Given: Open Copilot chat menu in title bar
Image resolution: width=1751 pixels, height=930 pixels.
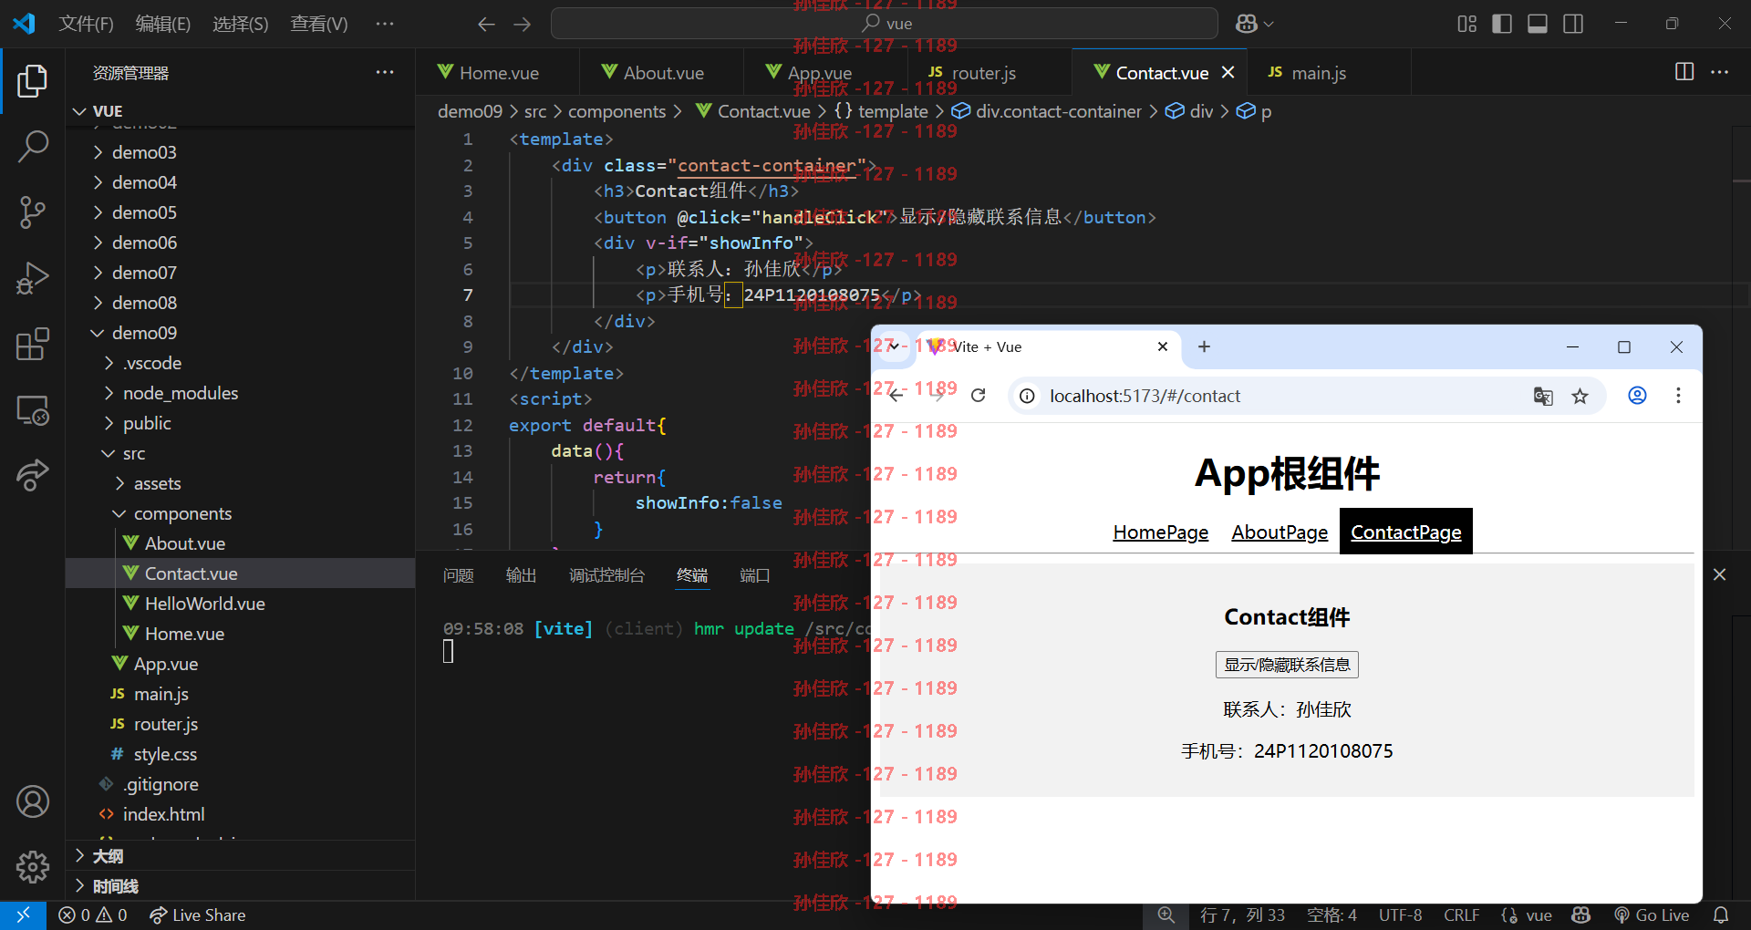Looking at the screenshot, I should [x=1255, y=24].
